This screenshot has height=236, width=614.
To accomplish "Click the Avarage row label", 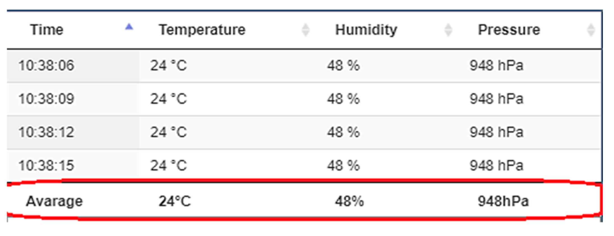I will click(54, 201).
